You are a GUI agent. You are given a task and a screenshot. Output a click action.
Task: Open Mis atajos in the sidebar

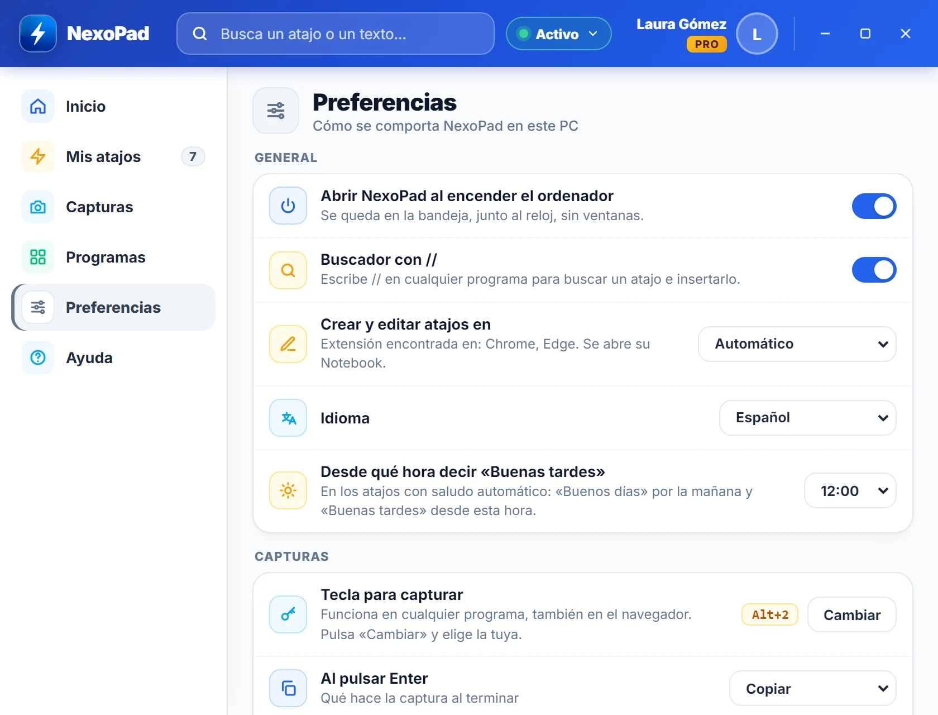pyautogui.click(x=113, y=156)
